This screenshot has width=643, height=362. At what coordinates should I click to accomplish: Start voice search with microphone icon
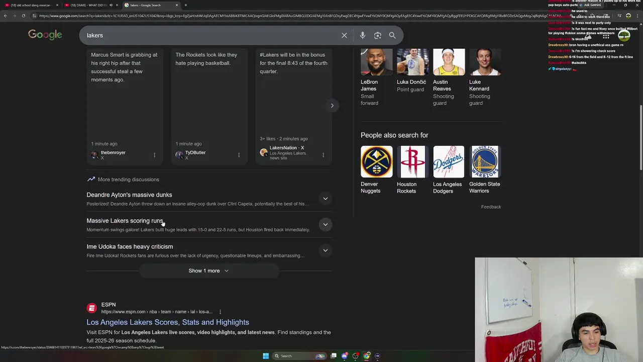point(362,35)
